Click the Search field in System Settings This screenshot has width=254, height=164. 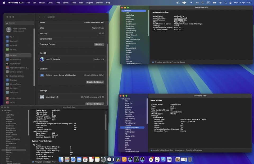[19, 23]
